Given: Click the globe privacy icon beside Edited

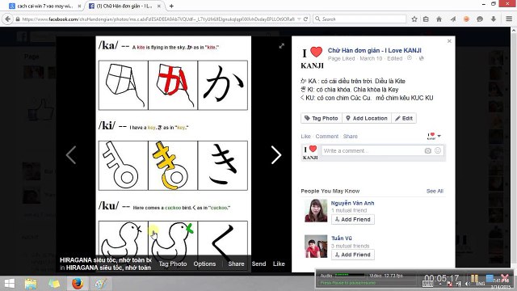Looking at the screenshot, I should (421, 58).
